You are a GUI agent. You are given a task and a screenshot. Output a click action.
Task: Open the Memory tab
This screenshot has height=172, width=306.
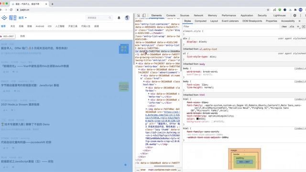pos(212,15)
